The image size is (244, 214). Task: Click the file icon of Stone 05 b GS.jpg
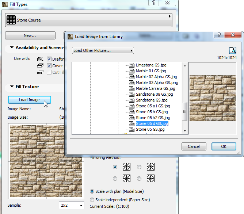[x=131, y=112]
